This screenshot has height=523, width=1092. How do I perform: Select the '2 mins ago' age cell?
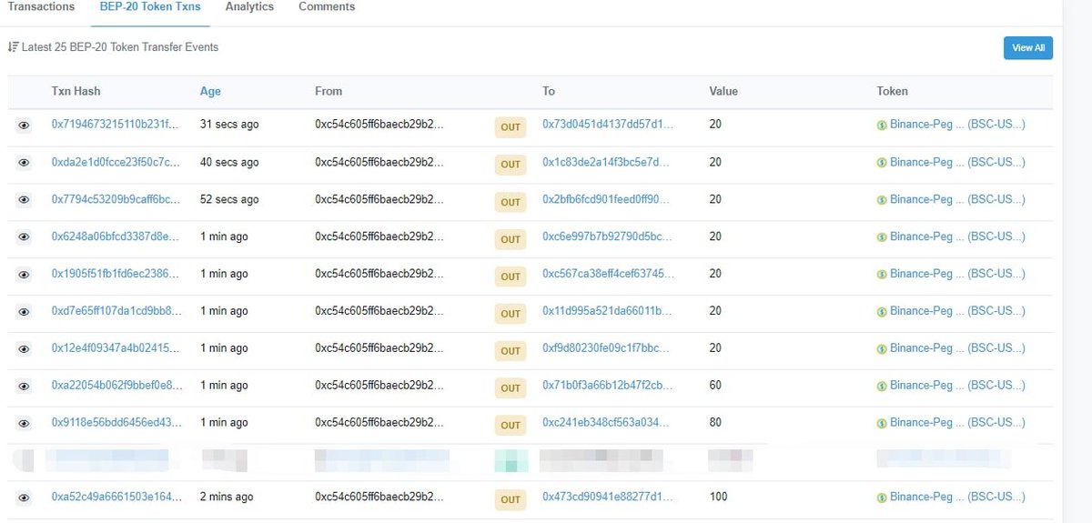coord(227,498)
